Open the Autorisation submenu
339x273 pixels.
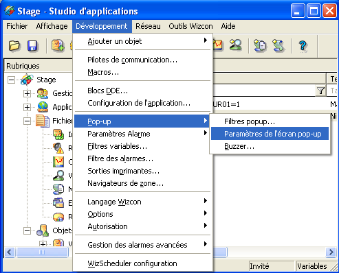(x=142, y=226)
